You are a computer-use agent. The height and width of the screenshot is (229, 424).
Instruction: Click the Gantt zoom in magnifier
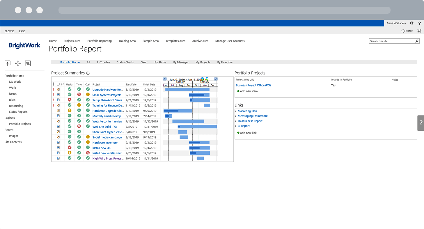203,79
